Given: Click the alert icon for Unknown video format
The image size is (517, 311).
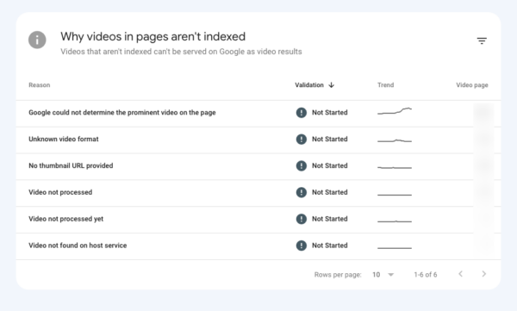Looking at the screenshot, I should (x=302, y=140).
